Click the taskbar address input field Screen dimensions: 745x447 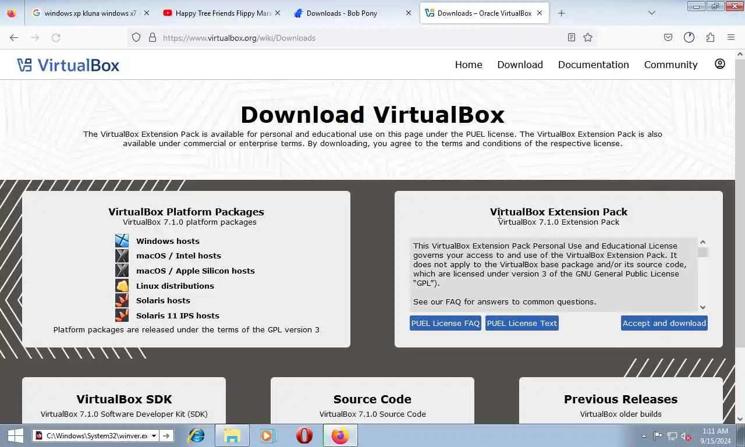[97, 435]
